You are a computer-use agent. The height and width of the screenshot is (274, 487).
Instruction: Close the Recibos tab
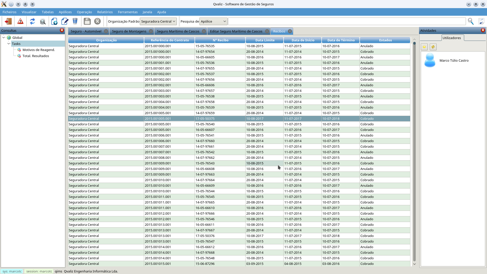tap(290, 31)
